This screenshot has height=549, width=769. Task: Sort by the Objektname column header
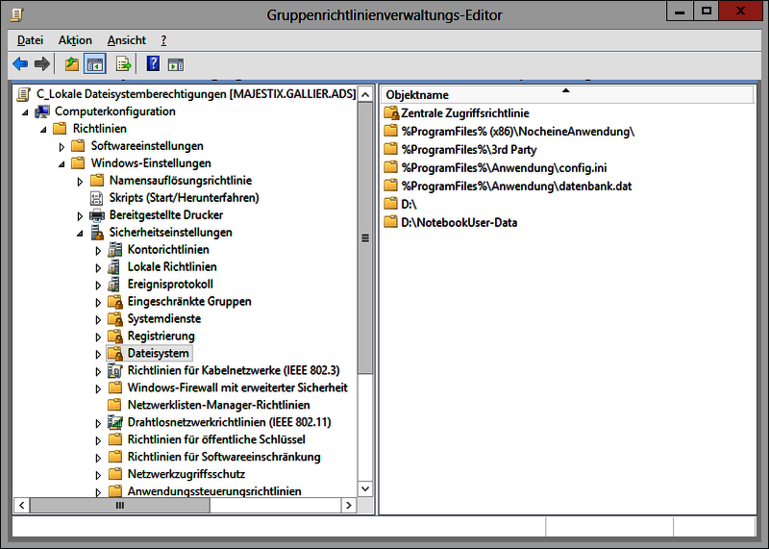point(567,94)
